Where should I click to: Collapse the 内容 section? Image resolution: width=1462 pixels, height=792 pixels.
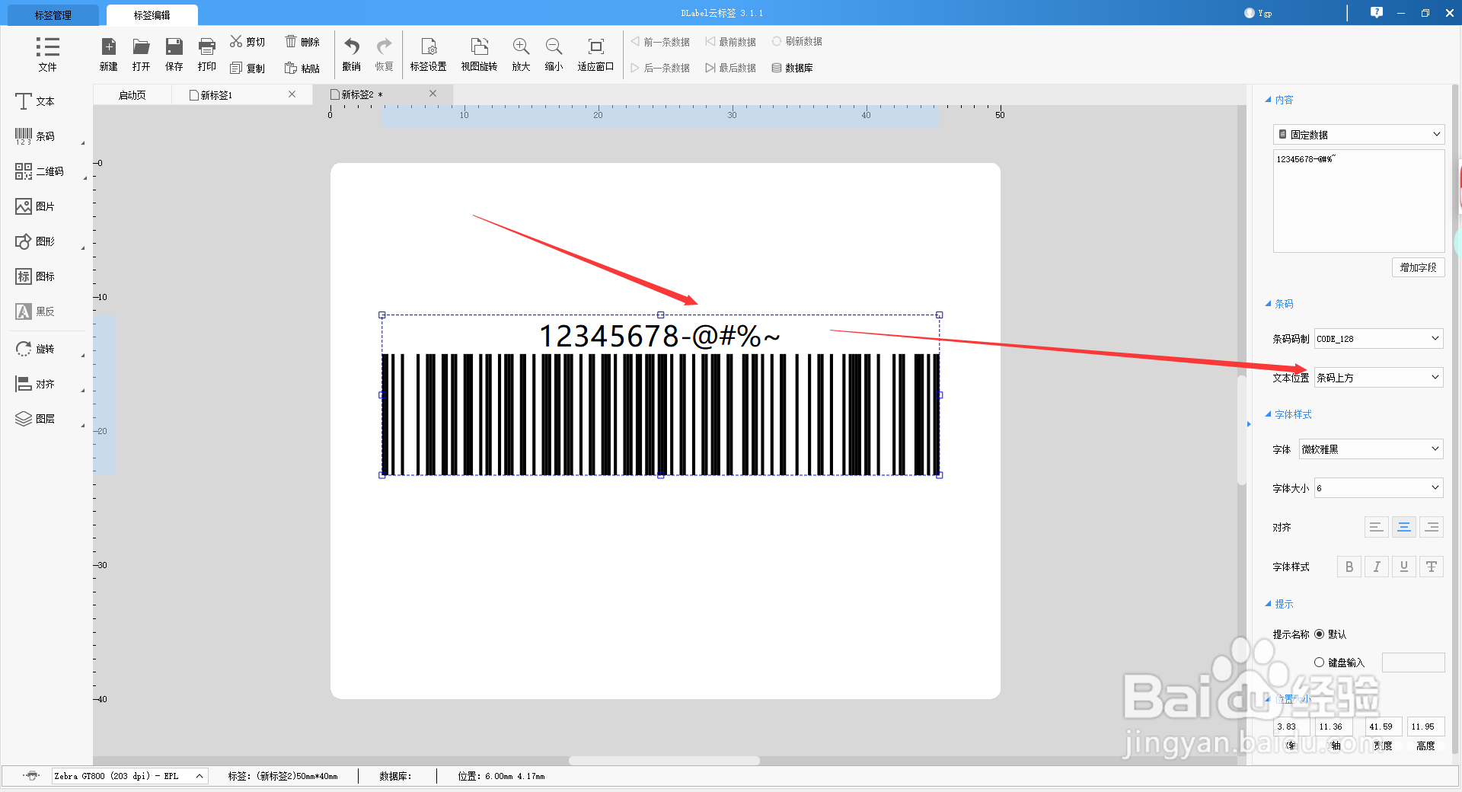(x=1279, y=100)
